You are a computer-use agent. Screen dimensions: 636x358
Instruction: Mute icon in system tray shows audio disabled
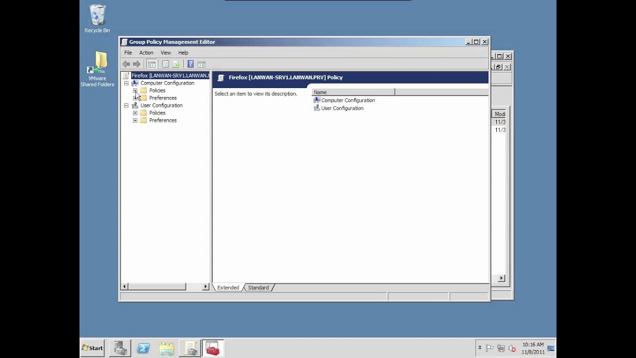(x=511, y=349)
